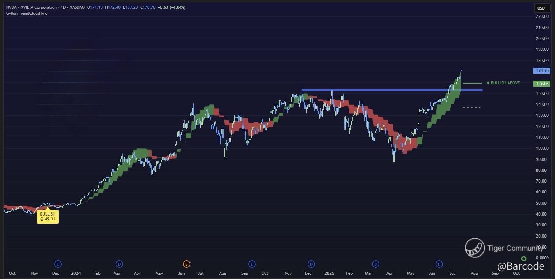This screenshot has width=555, height=279.
Task: Click the Aug 2025 label on time axis
Action: [474, 273]
